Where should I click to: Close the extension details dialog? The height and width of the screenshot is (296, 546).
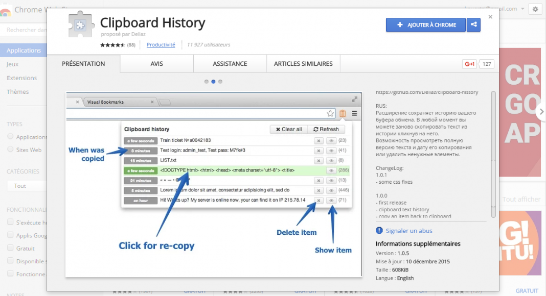point(490,17)
